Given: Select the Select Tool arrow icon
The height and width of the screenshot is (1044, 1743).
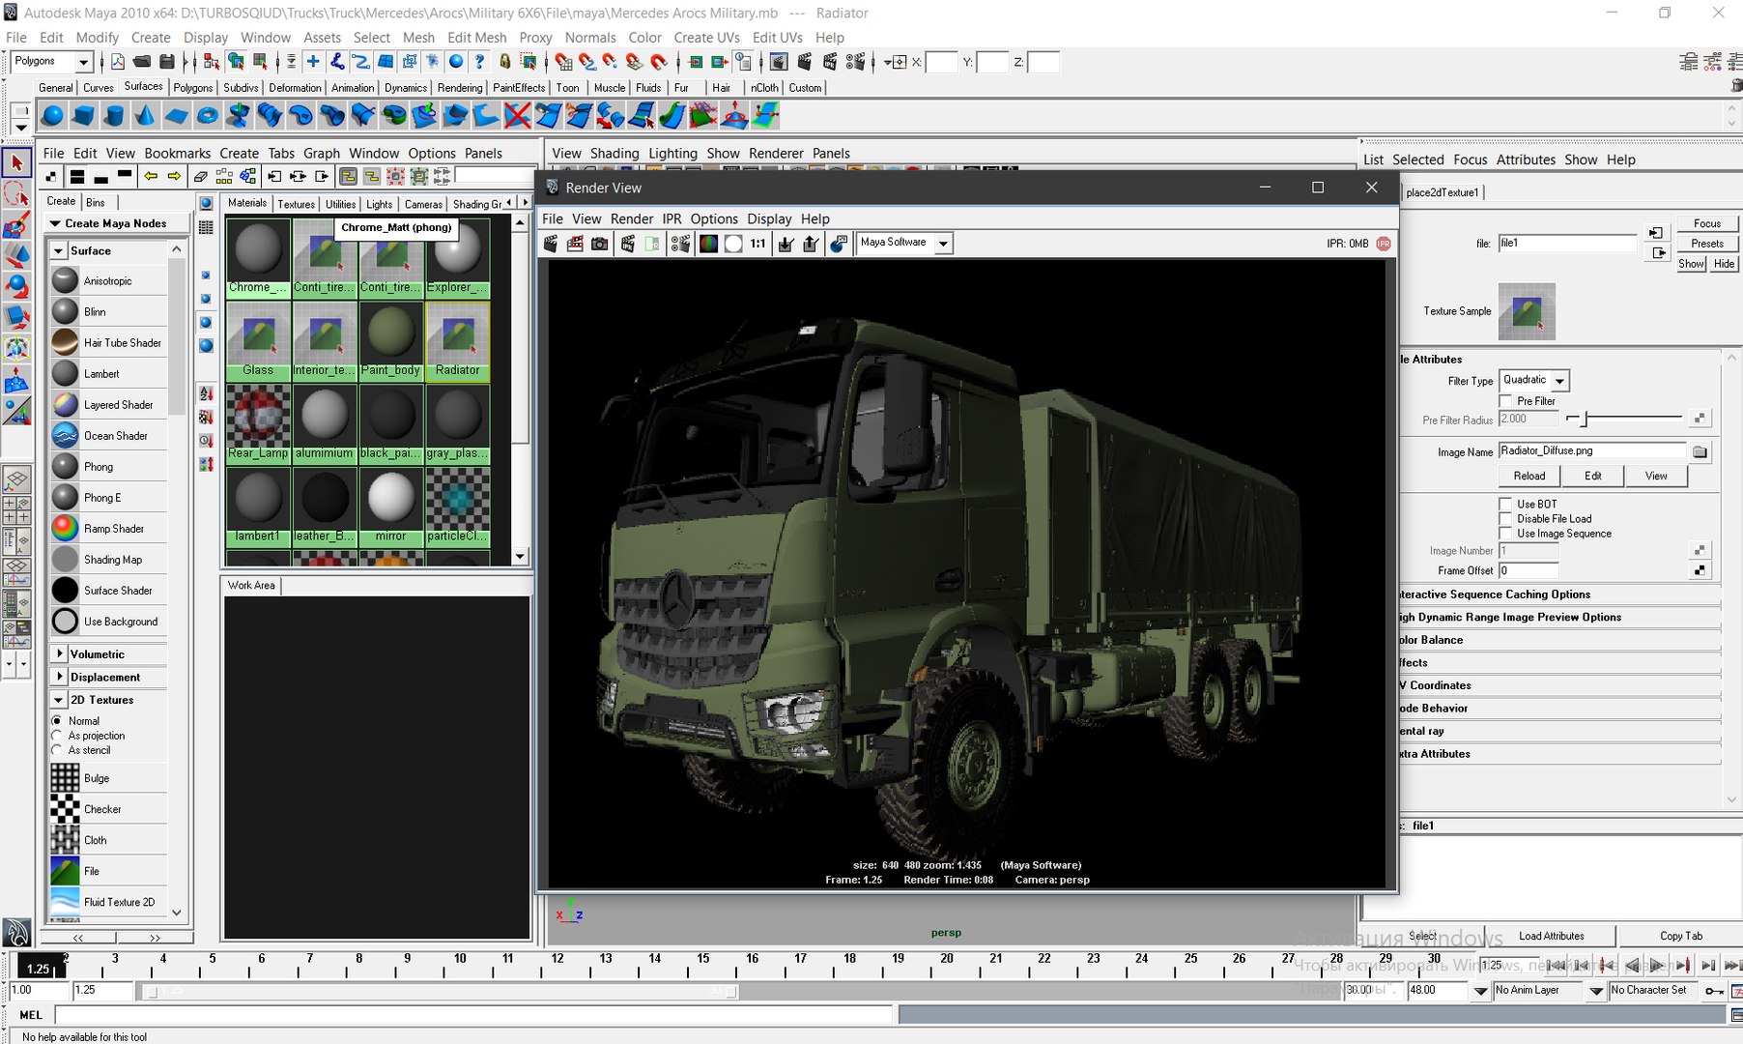Looking at the screenshot, I should coord(16,163).
